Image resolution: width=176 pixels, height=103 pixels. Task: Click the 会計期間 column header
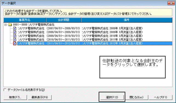pyautogui.click(x=64, y=20)
